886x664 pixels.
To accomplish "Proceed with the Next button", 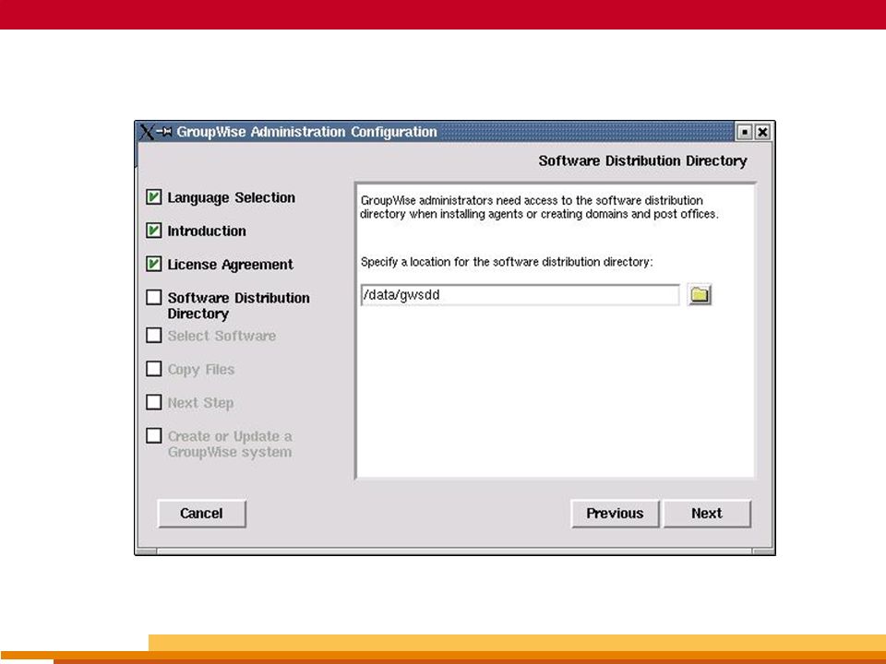I will click(x=707, y=514).
